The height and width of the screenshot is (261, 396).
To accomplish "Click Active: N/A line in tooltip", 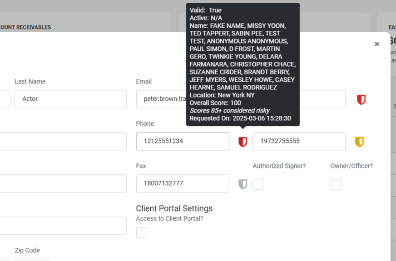I will [x=206, y=18].
